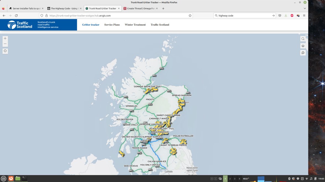
Task: Click the Adblock Plus extension icon
Action: 292,16
